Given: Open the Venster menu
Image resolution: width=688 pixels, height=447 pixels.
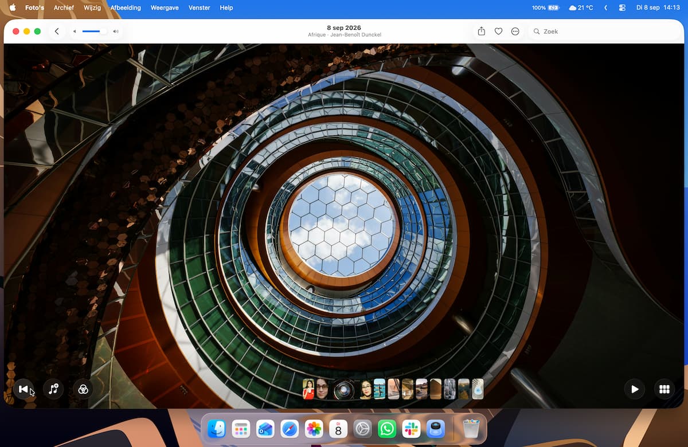Looking at the screenshot, I should pyautogui.click(x=200, y=8).
